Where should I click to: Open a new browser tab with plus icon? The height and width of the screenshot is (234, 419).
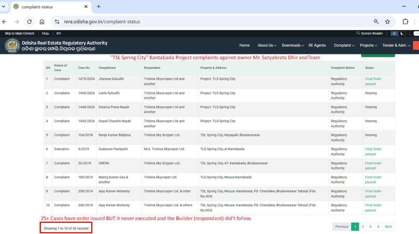click(98, 7)
